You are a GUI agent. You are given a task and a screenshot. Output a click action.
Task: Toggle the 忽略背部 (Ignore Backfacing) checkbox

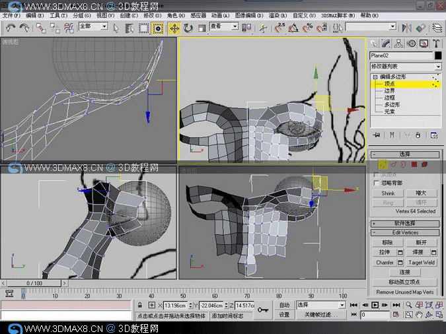(x=376, y=183)
